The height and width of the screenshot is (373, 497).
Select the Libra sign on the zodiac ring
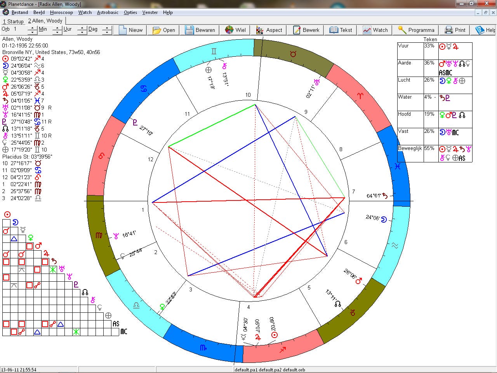[136, 306]
